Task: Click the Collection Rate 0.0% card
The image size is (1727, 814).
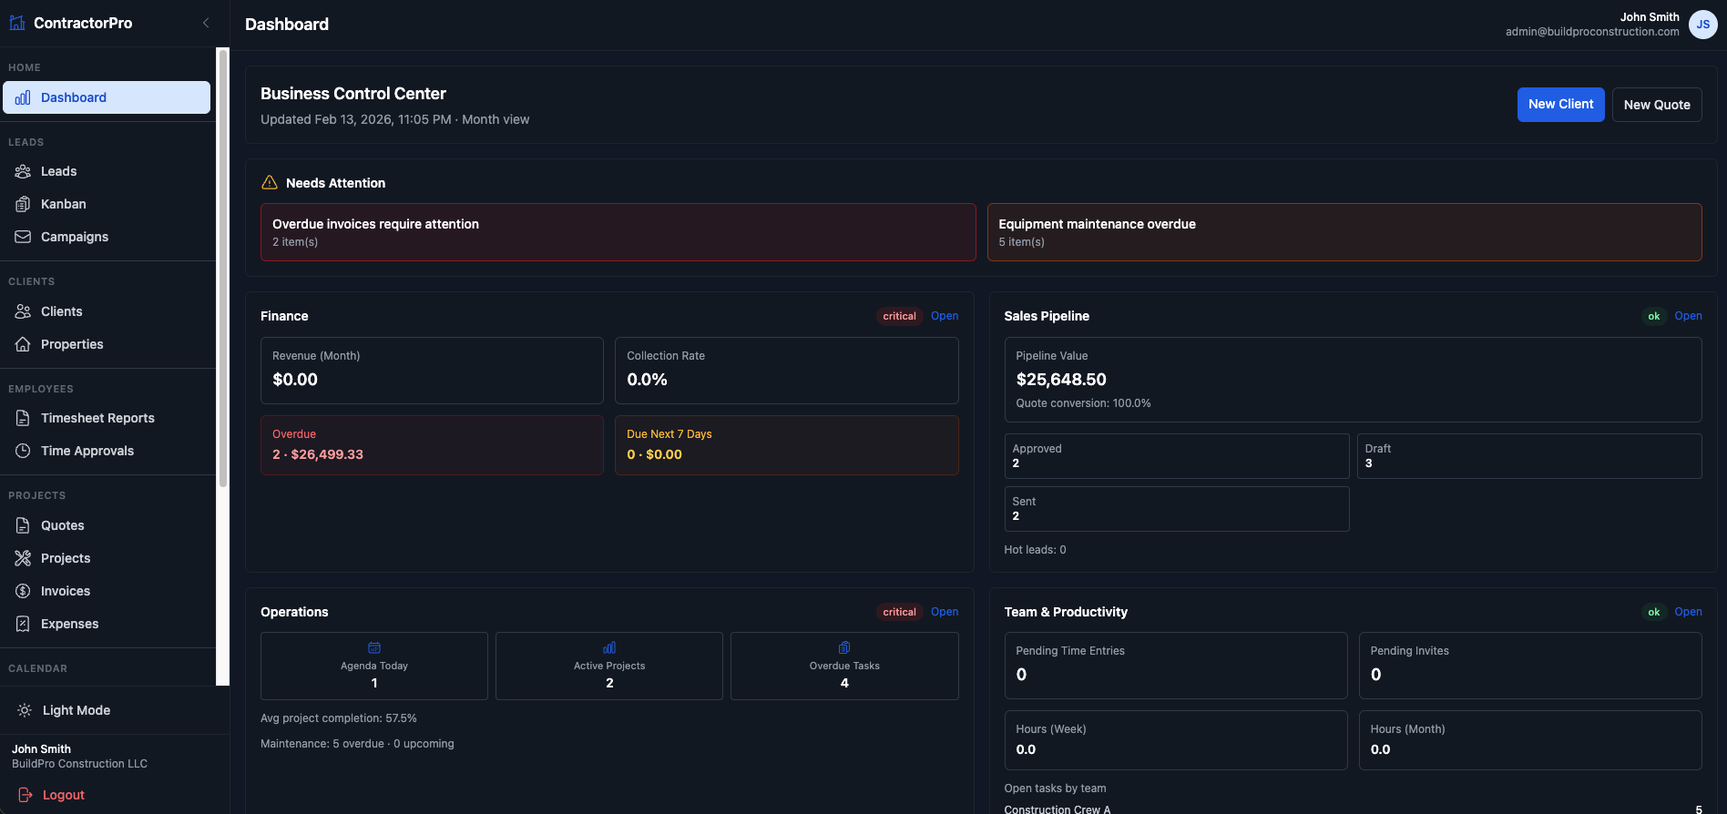Action: tap(787, 371)
